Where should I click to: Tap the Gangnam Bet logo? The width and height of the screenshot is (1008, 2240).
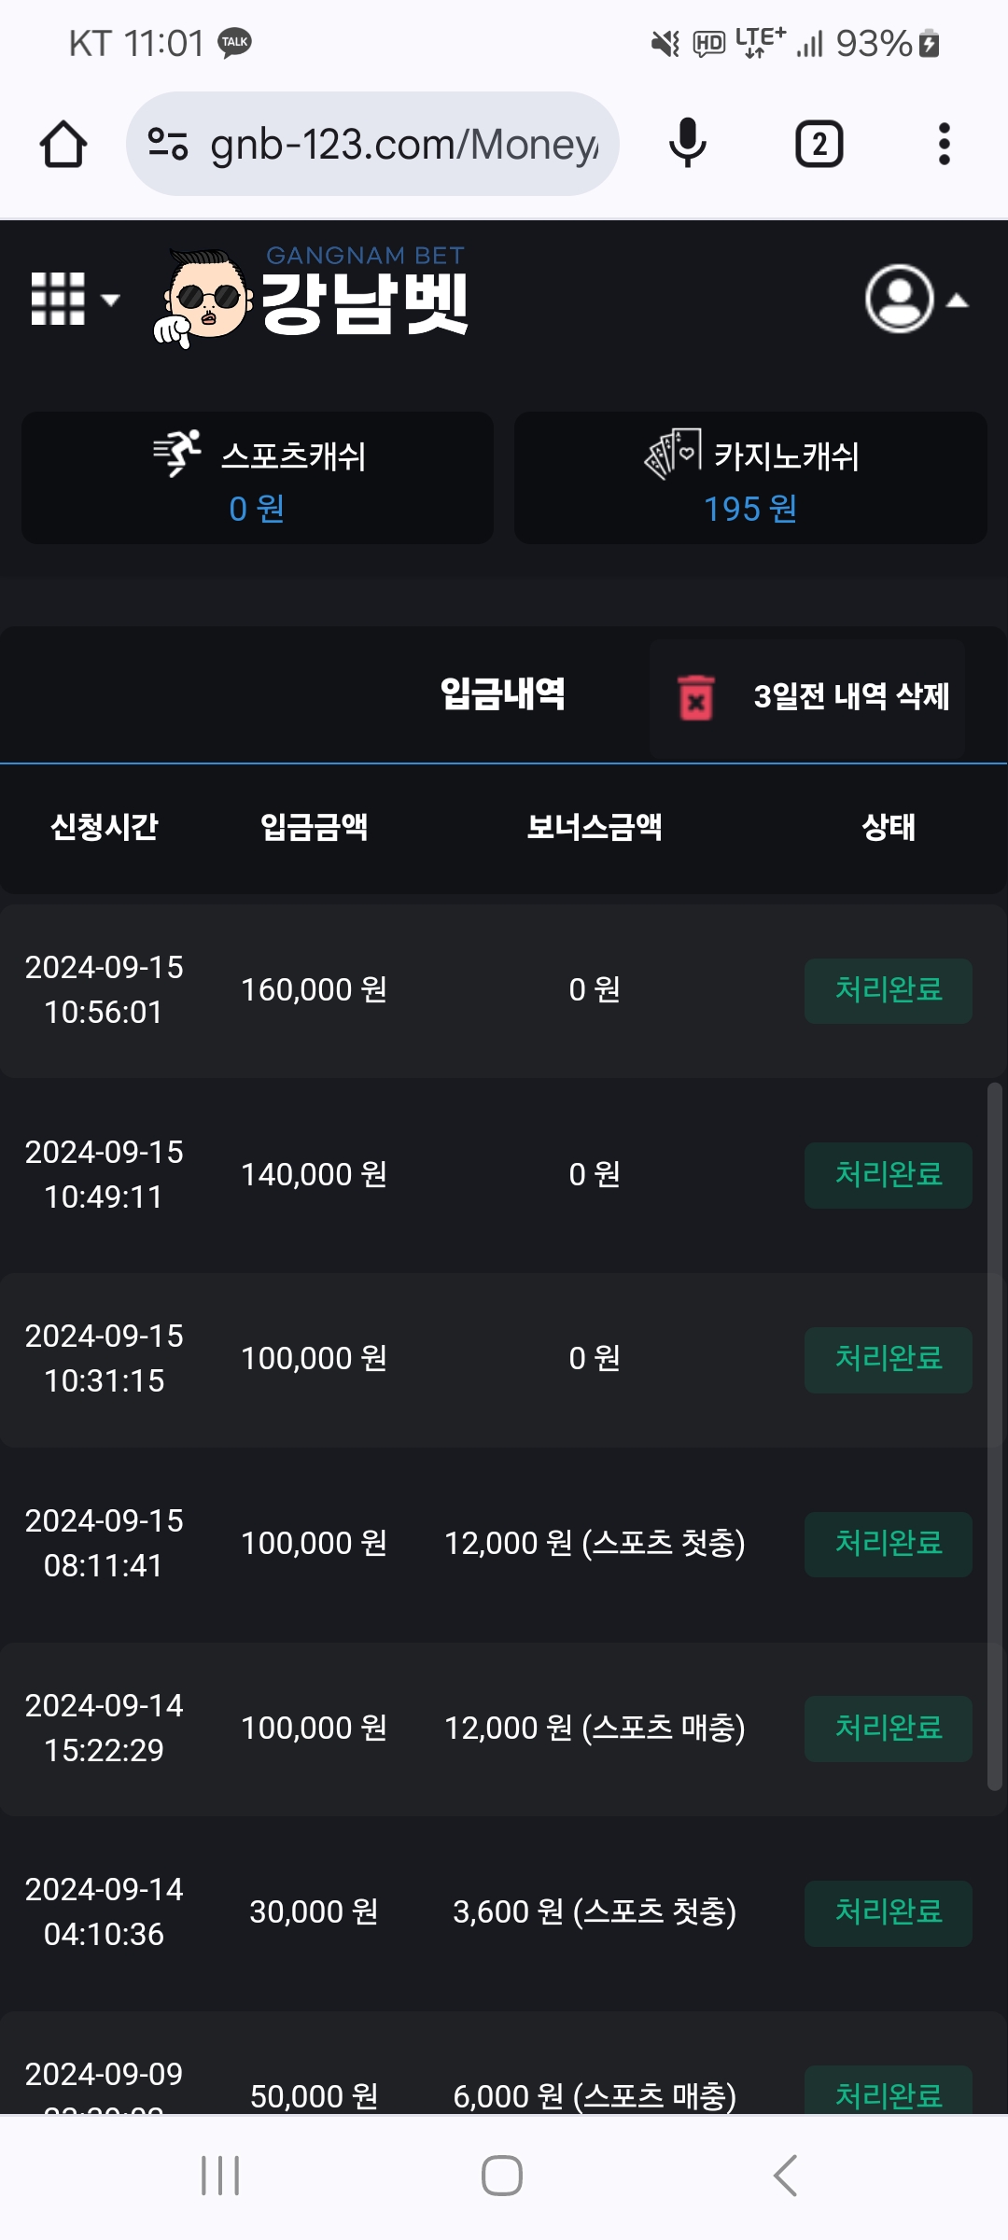[x=313, y=297]
